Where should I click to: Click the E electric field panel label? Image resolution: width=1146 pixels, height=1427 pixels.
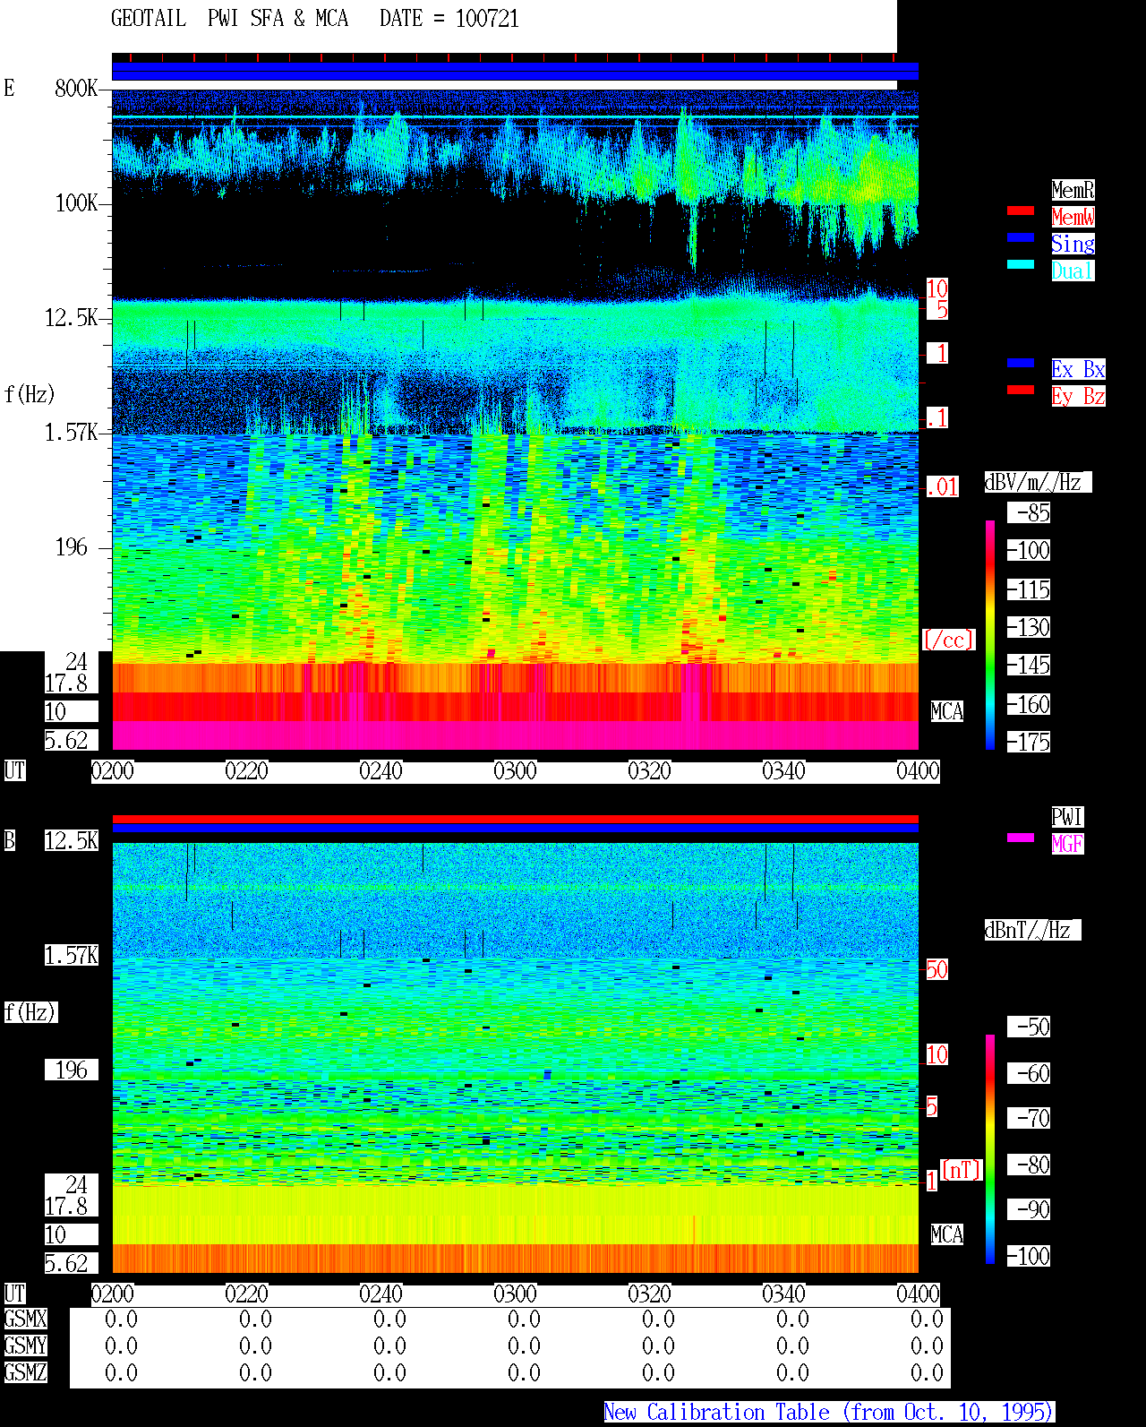[x=10, y=88]
